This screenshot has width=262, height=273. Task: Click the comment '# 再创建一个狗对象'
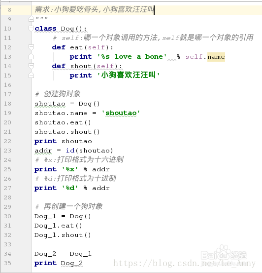[69, 206]
